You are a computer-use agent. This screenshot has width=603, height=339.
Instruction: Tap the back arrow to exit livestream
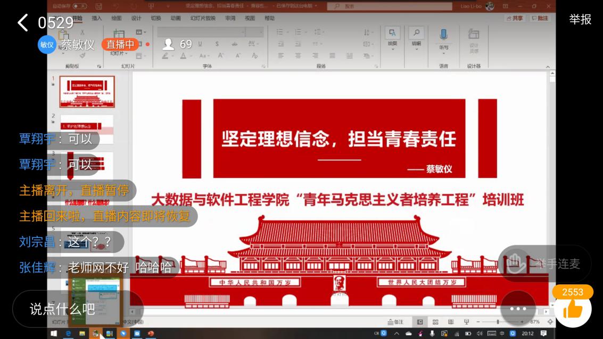click(23, 23)
